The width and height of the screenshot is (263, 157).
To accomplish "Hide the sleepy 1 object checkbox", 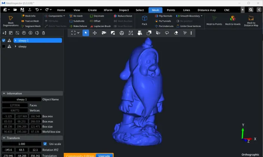I will 3,40.
